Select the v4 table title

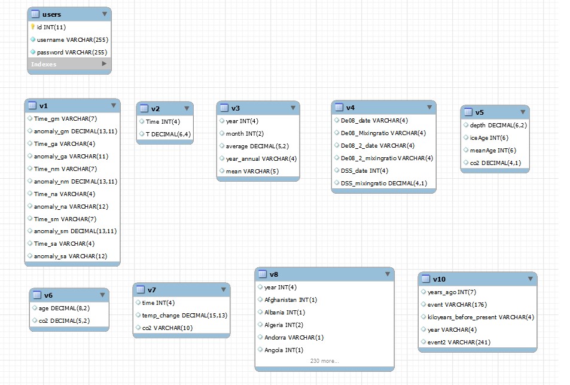coord(350,108)
